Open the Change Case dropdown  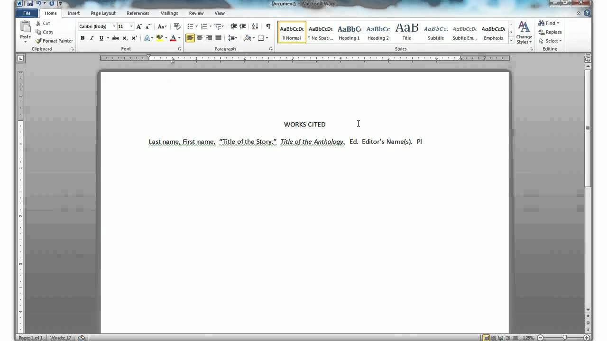[162, 27]
